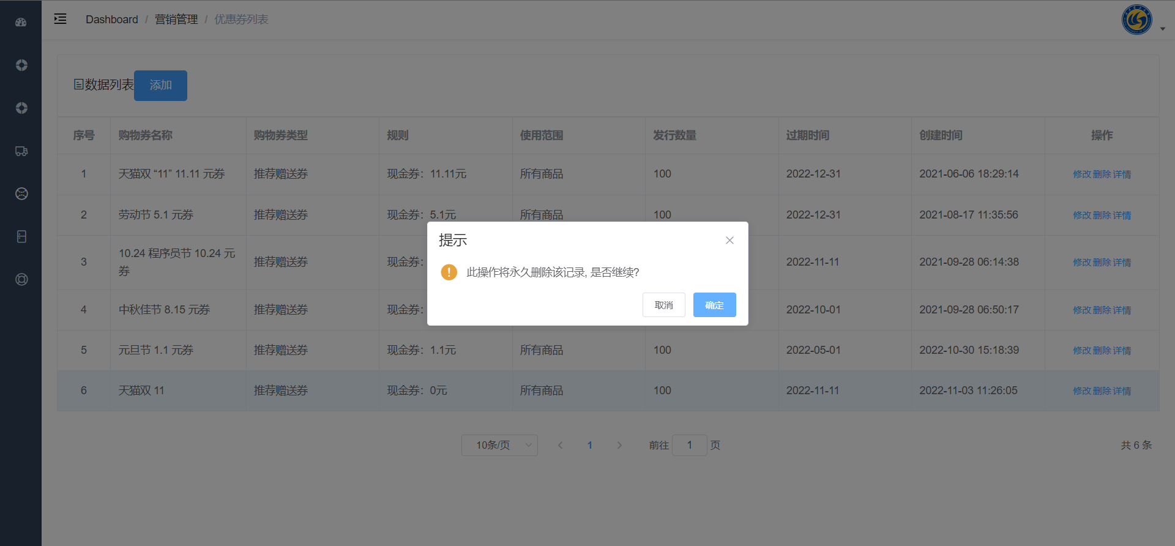This screenshot has height=546, width=1175.
Task: Expand the avatar dropdown caret
Action: [1163, 29]
